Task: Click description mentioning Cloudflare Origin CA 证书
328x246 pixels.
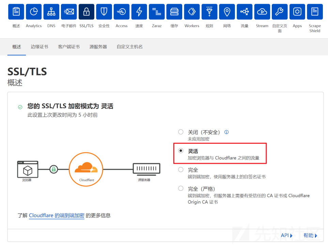Action: (x=249, y=199)
